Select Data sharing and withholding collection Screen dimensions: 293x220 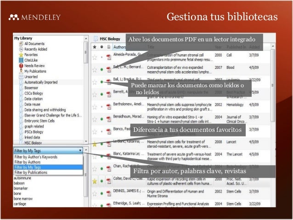pos(45,110)
